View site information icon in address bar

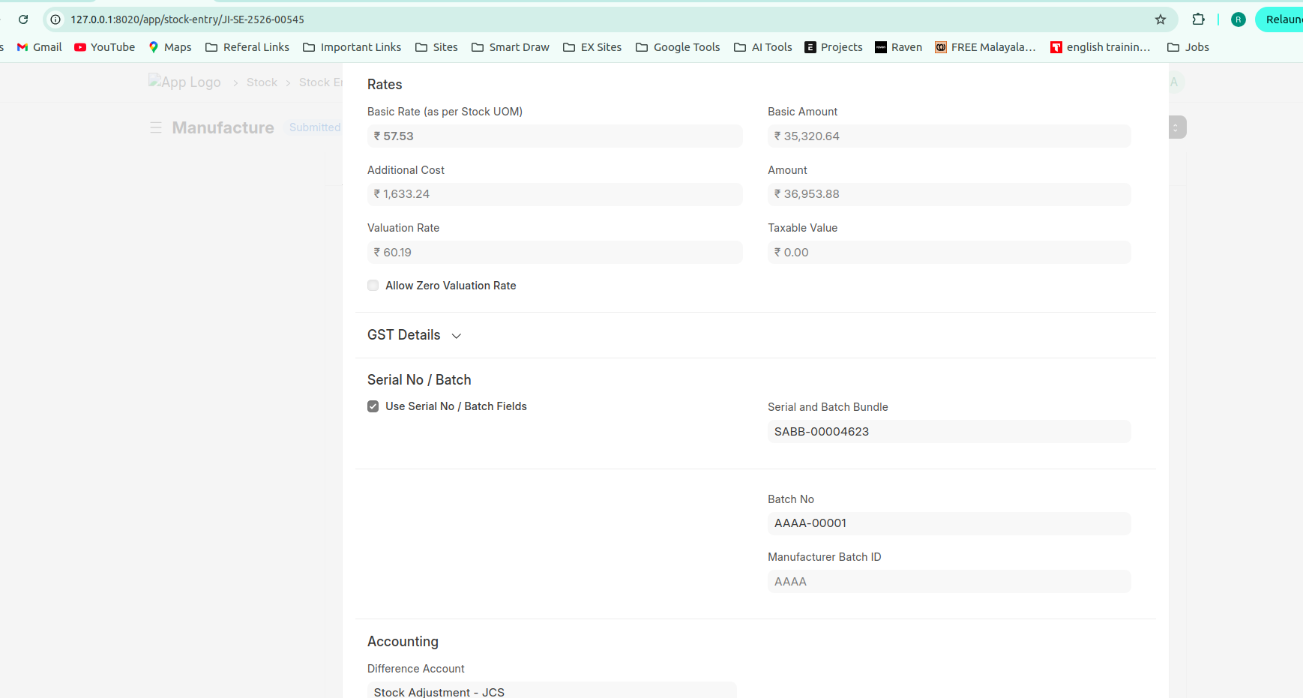pyautogui.click(x=55, y=19)
